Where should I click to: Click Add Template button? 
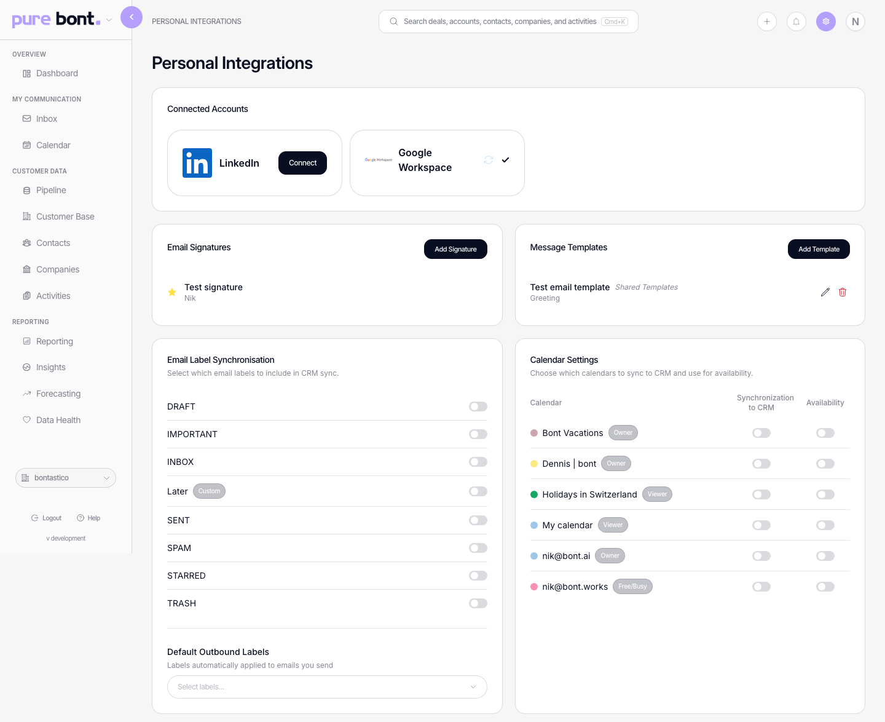[819, 249]
